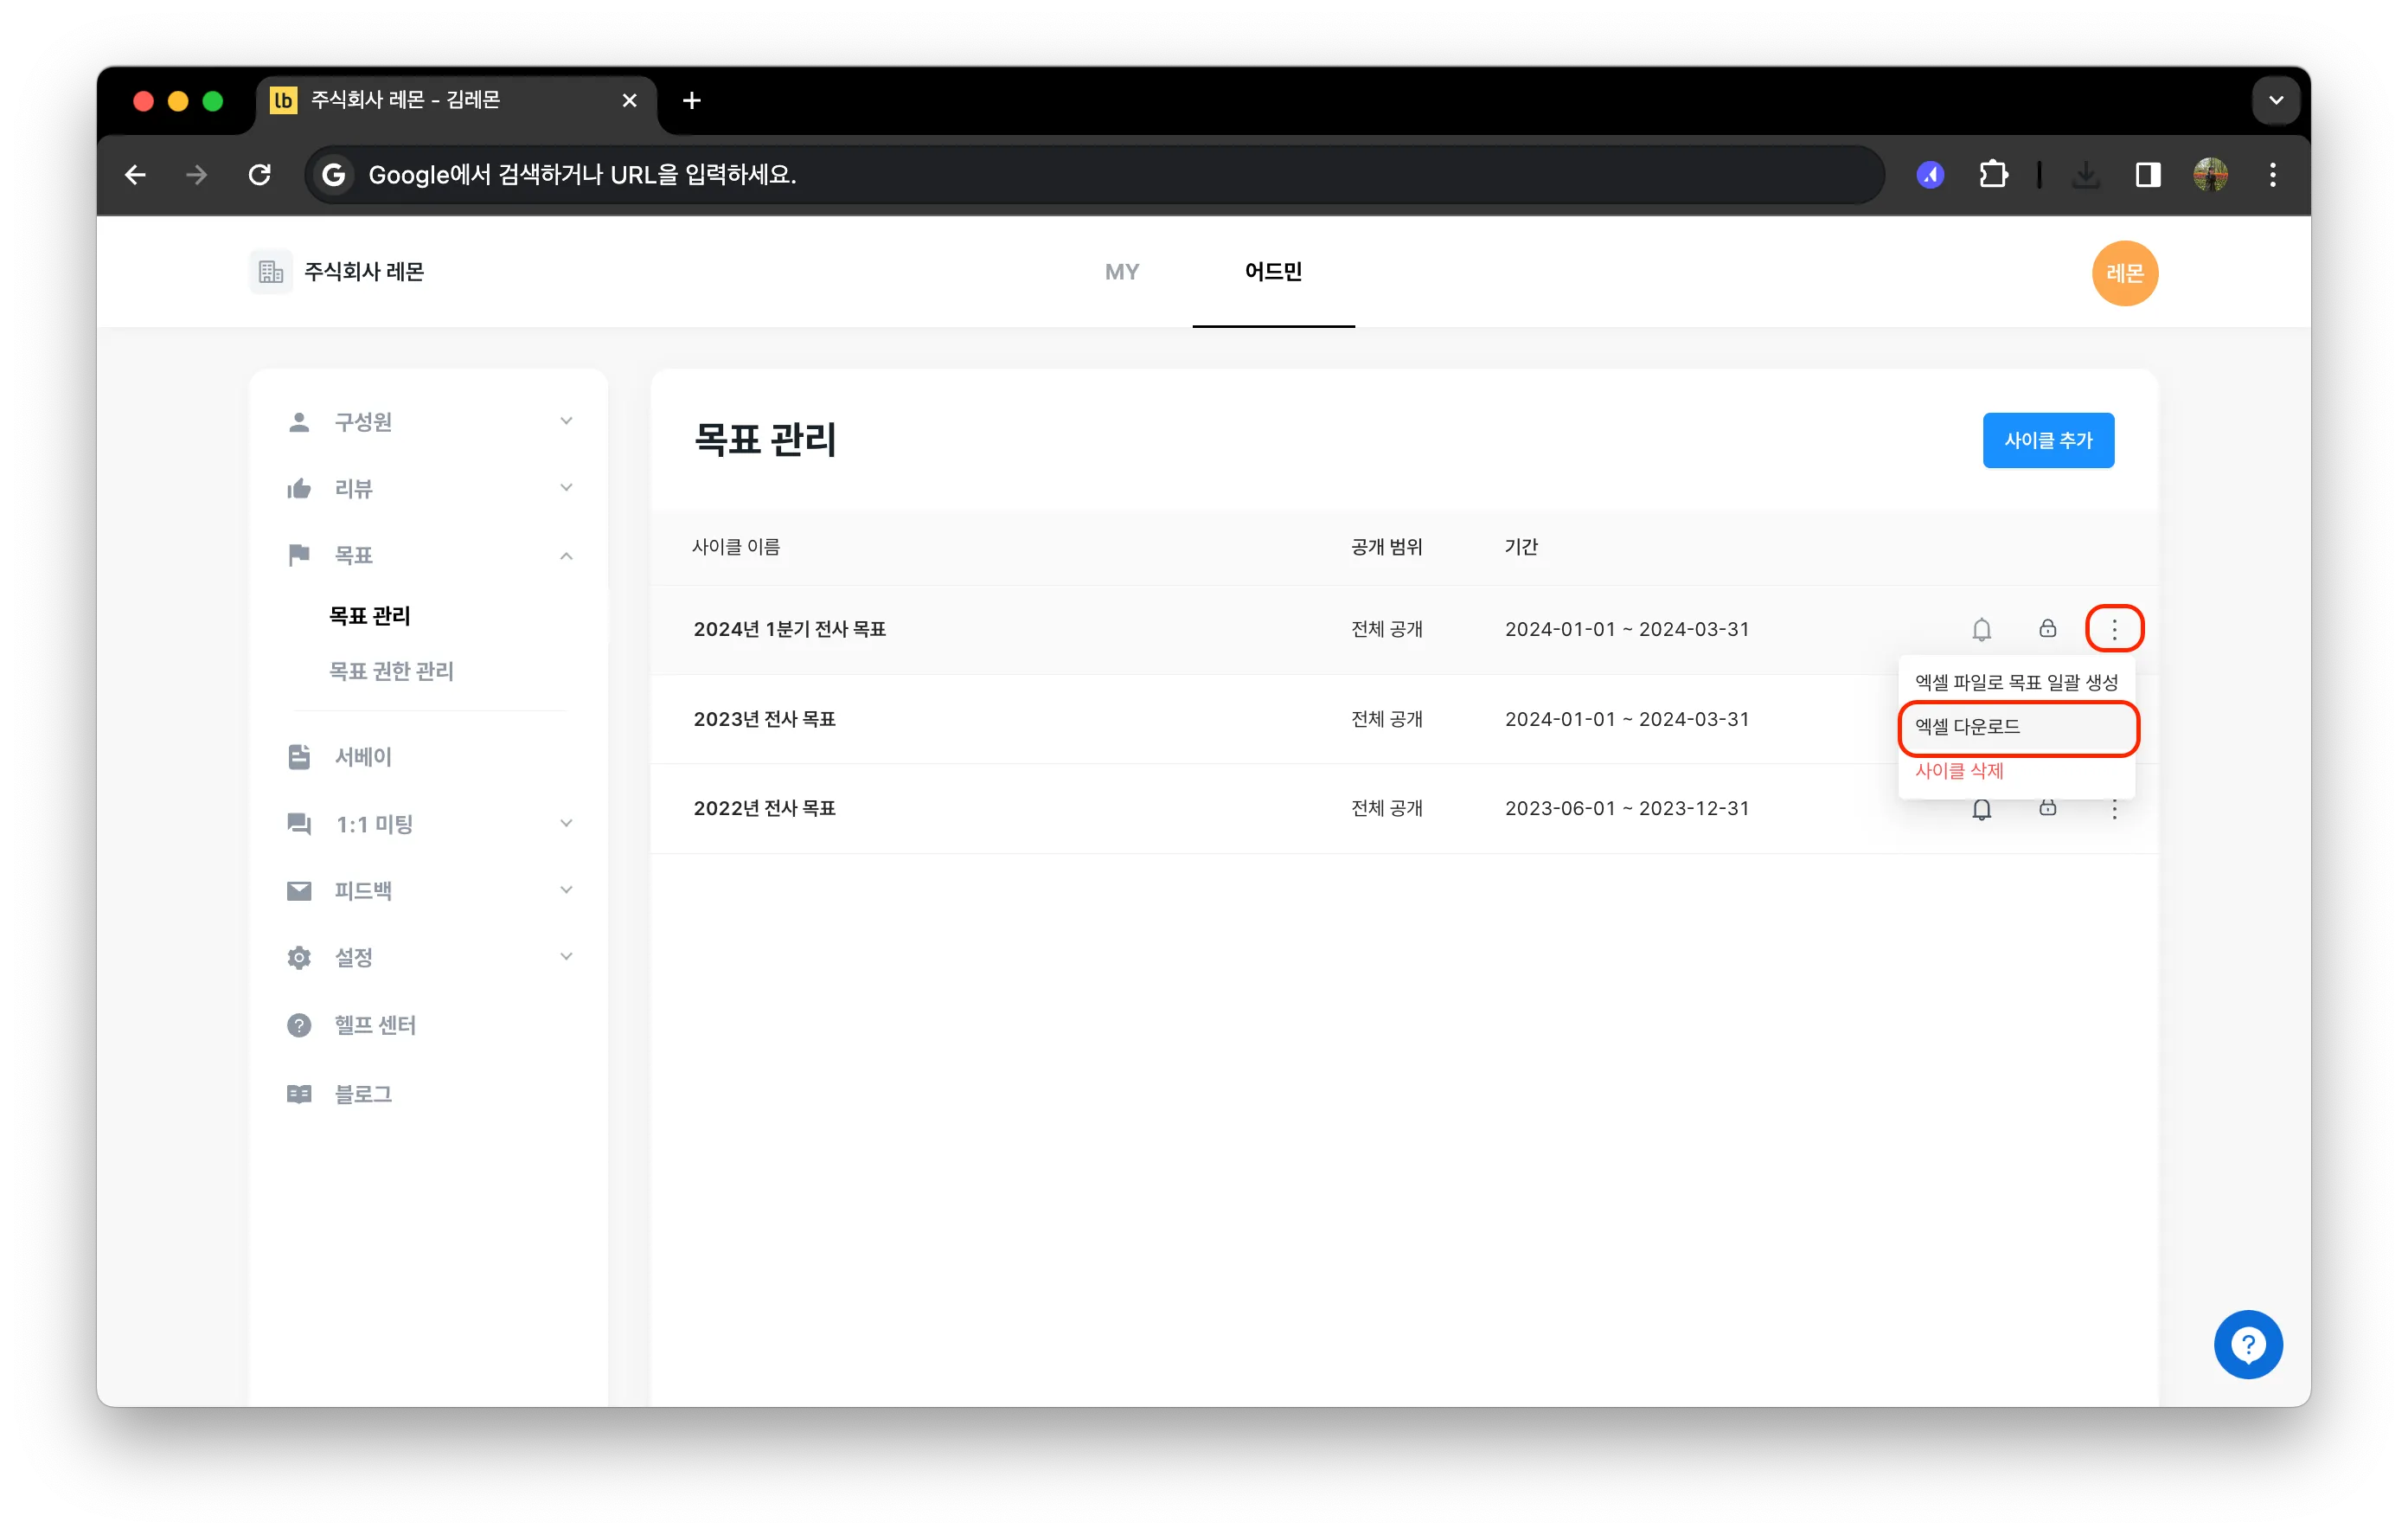Screen dimensions: 2408x1535
Task: Select the 주식회사 레몬 - 김레몬 browser tab
Action: [x=456, y=100]
